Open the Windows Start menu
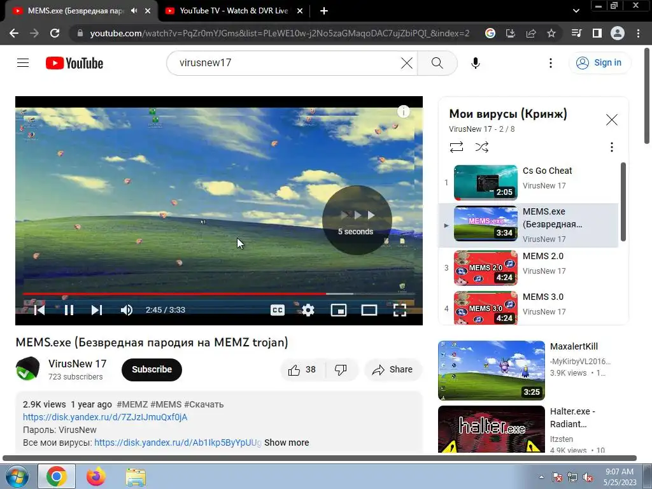The width and height of the screenshot is (652, 489). 17,477
